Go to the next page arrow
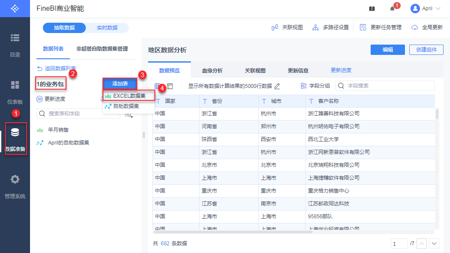450x253 pixels. (434, 244)
